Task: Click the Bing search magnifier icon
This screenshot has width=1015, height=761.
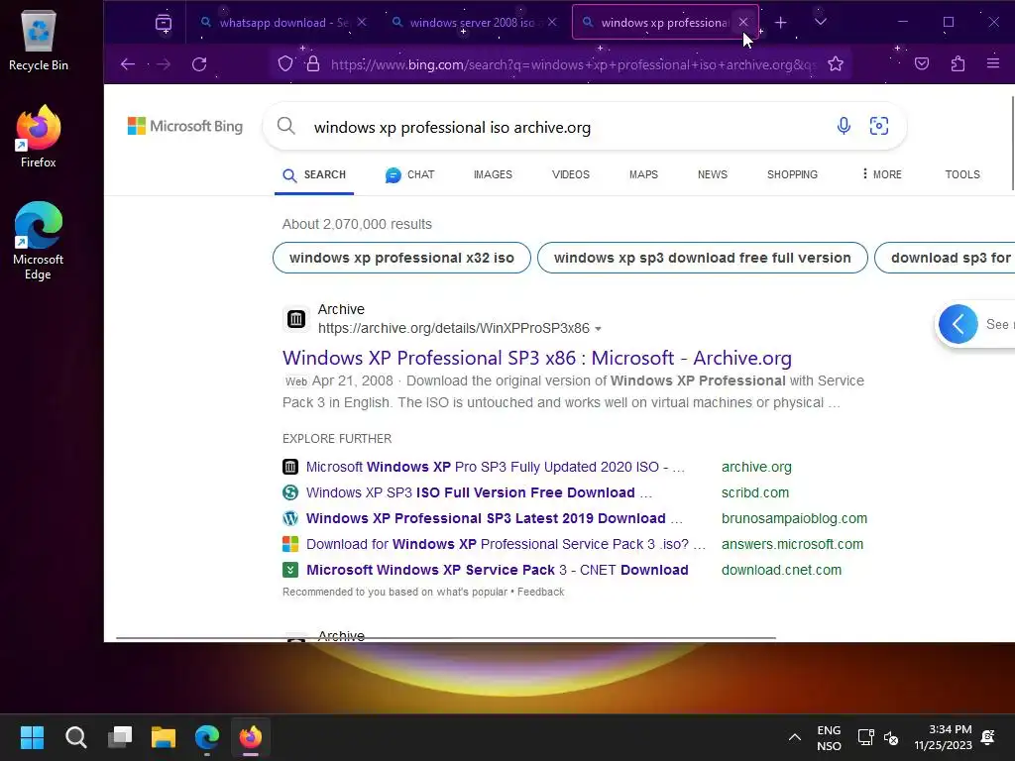Action: point(286,126)
